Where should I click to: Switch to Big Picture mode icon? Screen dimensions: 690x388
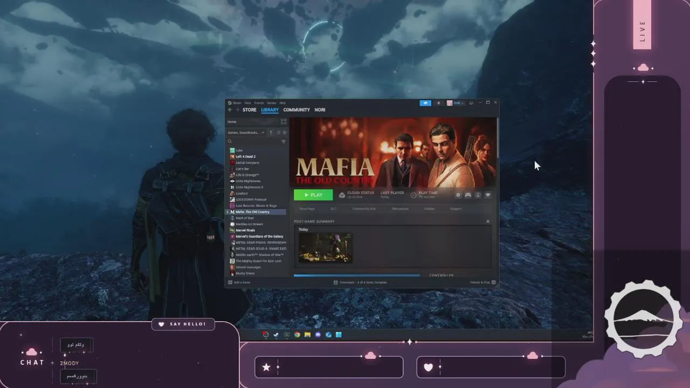(x=471, y=103)
